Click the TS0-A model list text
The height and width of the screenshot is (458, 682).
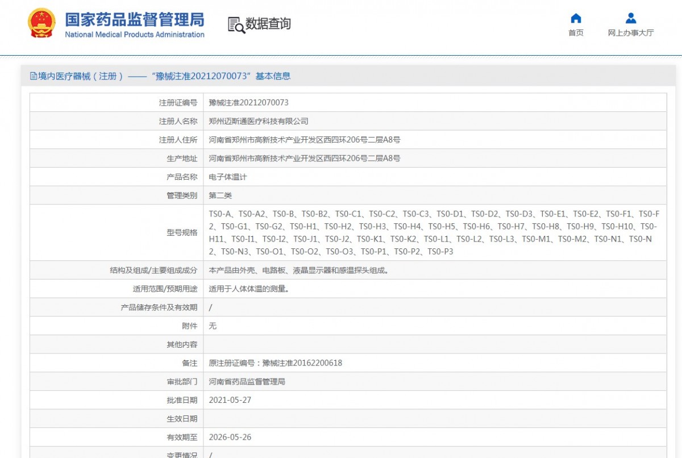pyautogui.click(x=434, y=232)
